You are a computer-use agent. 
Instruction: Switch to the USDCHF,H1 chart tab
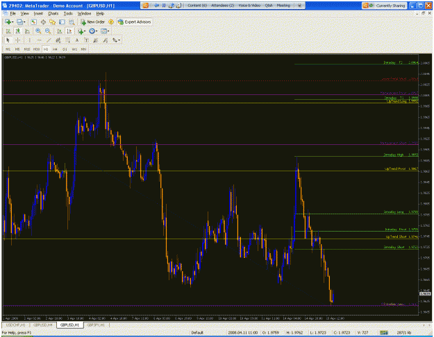click(x=15, y=325)
